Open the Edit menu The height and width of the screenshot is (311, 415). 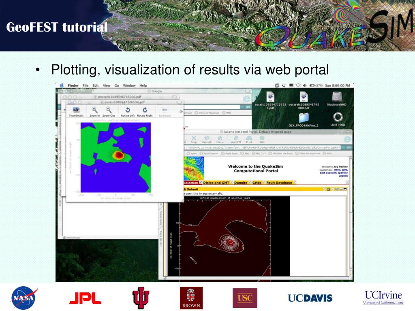96,85
